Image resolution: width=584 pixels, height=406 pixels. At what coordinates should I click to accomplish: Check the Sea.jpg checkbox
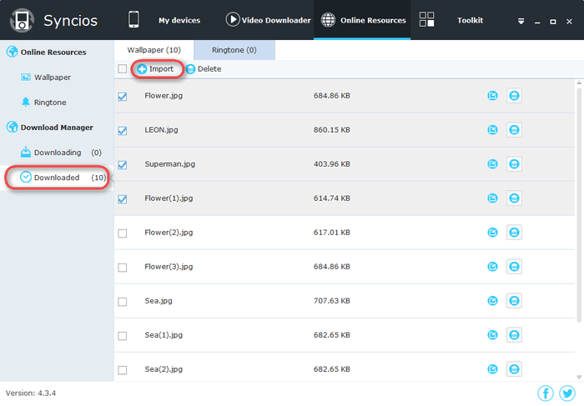click(x=122, y=302)
